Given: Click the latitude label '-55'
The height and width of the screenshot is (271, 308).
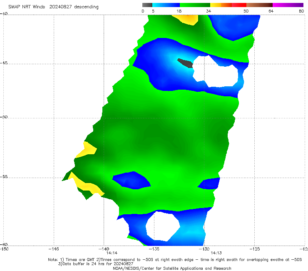Looking at the screenshot, I should point(4,177).
